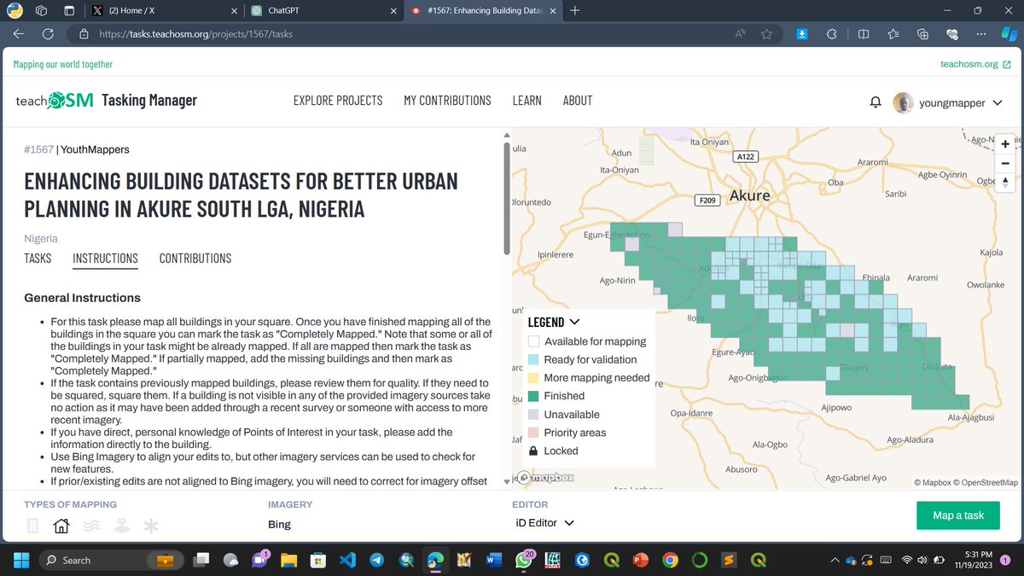Select the Roads mapping type icon

click(x=32, y=526)
